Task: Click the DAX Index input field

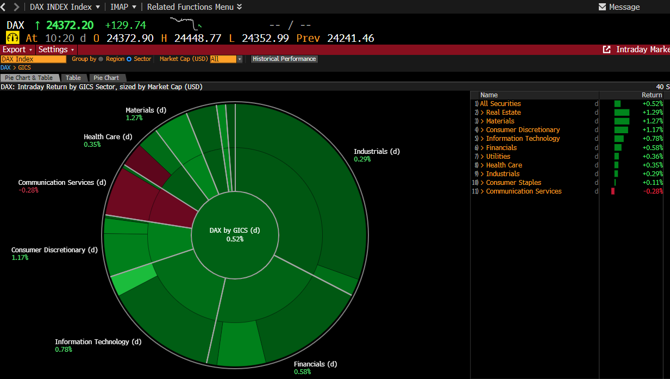Action: (33, 59)
